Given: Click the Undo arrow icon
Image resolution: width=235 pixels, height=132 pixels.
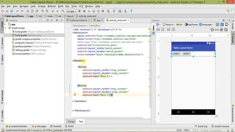Looking at the screenshot, I should 18,11.
